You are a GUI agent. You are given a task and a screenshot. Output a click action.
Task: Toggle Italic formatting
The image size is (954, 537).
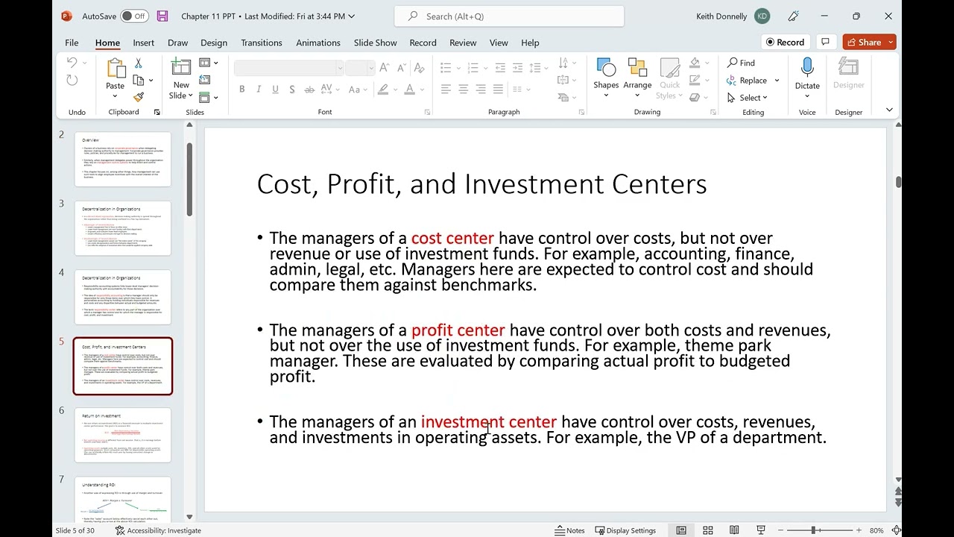click(259, 89)
